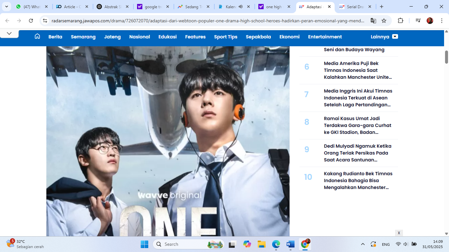Close the Abstrak tab
Screen dimensions: 449x252
coord(127,7)
